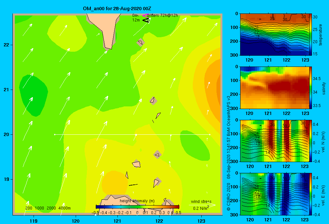Open the northward velocity section panel
This screenshot has height=224, width=329.
tap(274, 141)
